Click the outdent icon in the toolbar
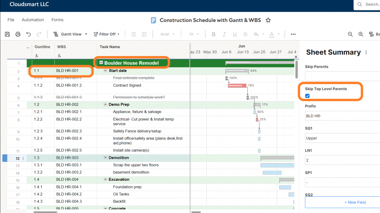 [x=133, y=34]
